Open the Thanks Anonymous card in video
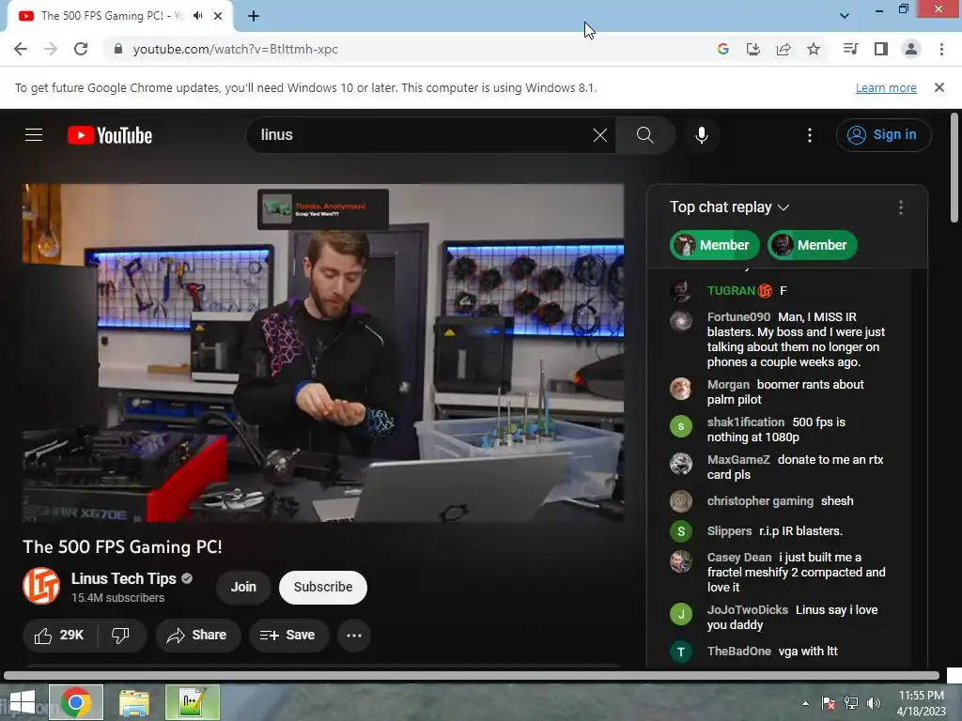Image resolution: width=962 pixels, height=721 pixels. [323, 208]
